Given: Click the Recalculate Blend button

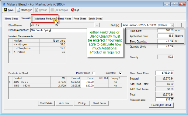Looking at the screenshot, I should [161, 105].
